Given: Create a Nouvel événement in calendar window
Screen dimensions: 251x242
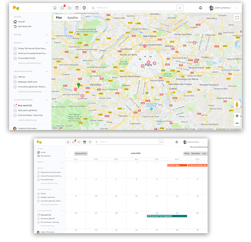Looking at the screenshot, I should 199,147.
